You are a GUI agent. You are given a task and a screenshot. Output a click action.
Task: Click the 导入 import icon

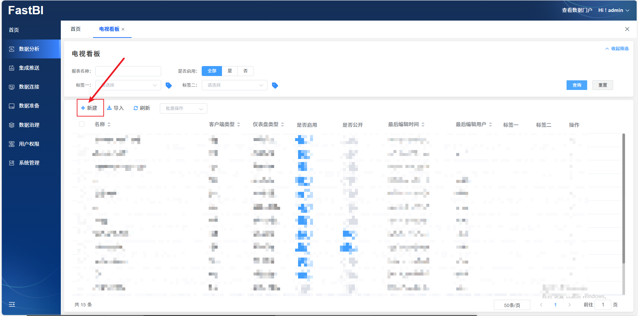point(109,108)
